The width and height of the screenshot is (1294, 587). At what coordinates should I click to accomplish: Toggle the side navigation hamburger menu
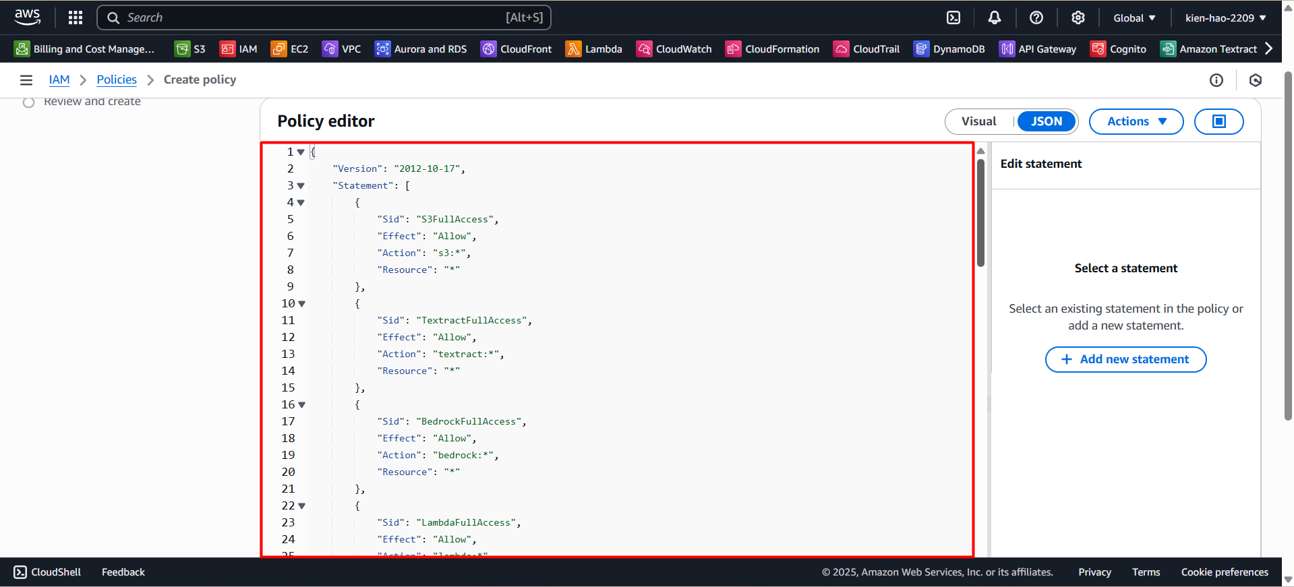[26, 80]
